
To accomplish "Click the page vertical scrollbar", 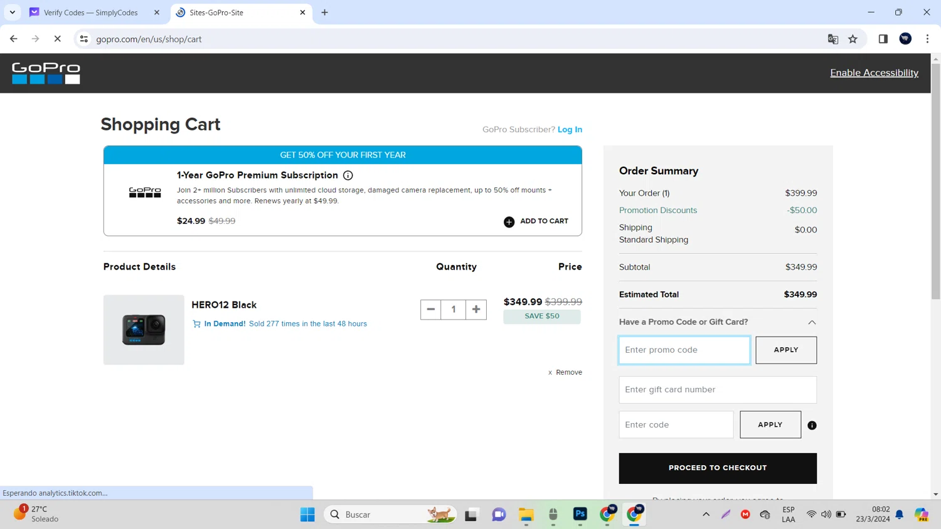I will point(936,181).
